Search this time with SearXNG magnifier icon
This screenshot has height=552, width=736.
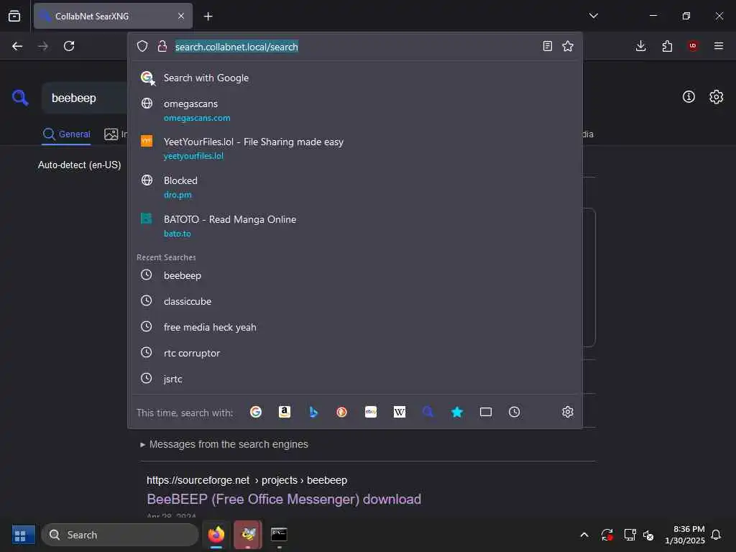click(428, 412)
